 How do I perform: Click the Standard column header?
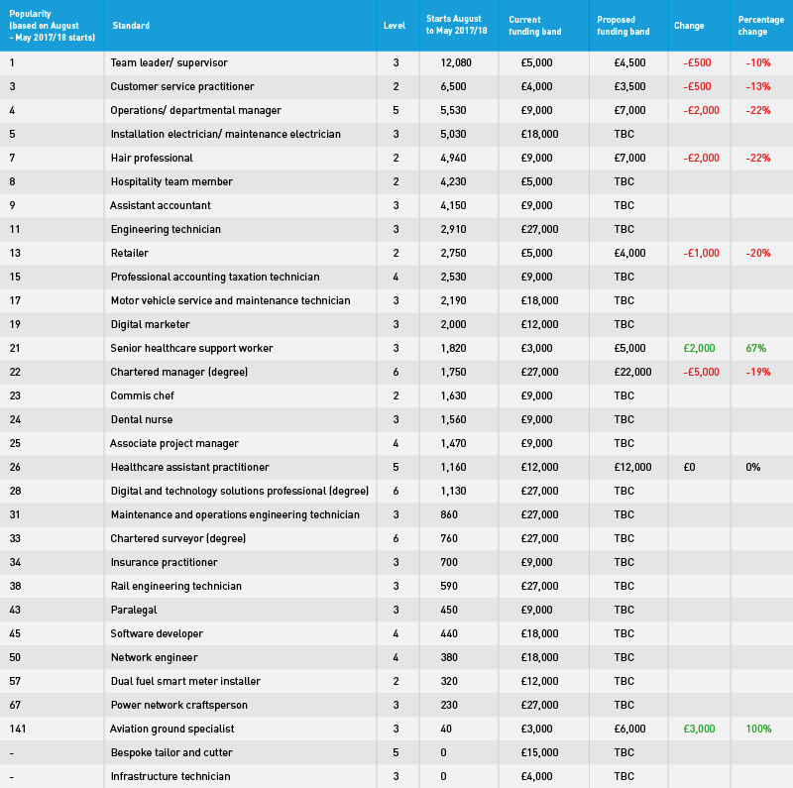(x=131, y=26)
